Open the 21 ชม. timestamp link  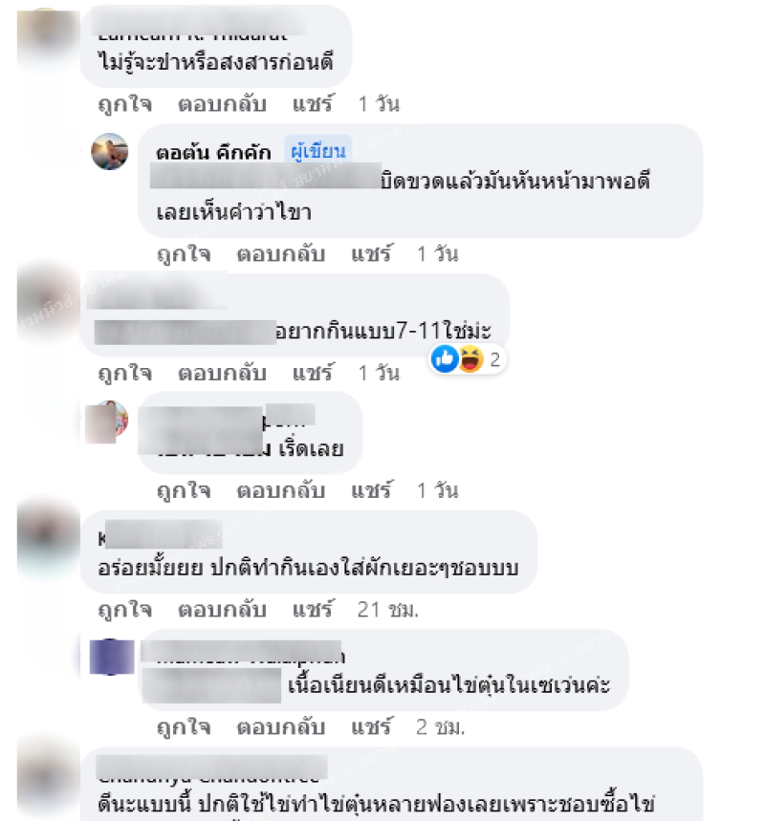click(388, 610)
